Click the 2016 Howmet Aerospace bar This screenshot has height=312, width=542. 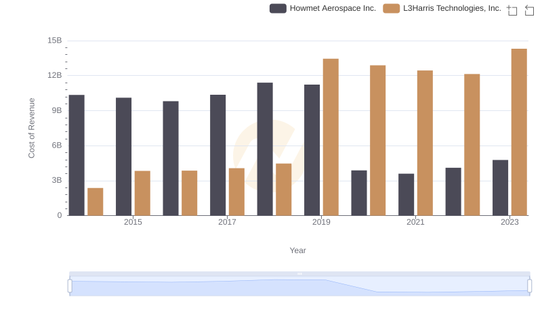pyautogui.click(x=171, y=158)
